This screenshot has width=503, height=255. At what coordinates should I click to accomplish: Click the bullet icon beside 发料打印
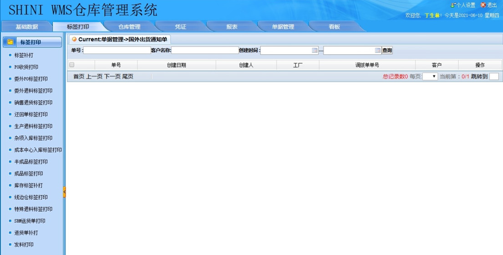click(x=10, y=245)
